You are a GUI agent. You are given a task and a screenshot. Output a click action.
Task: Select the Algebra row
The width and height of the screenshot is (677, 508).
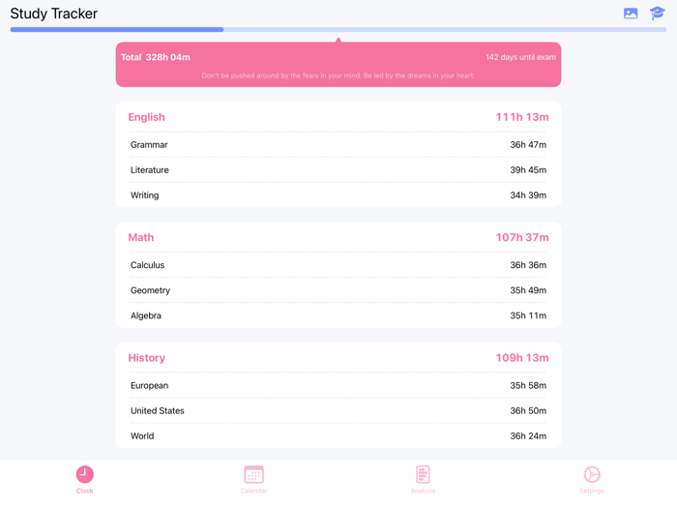point(338,315)
